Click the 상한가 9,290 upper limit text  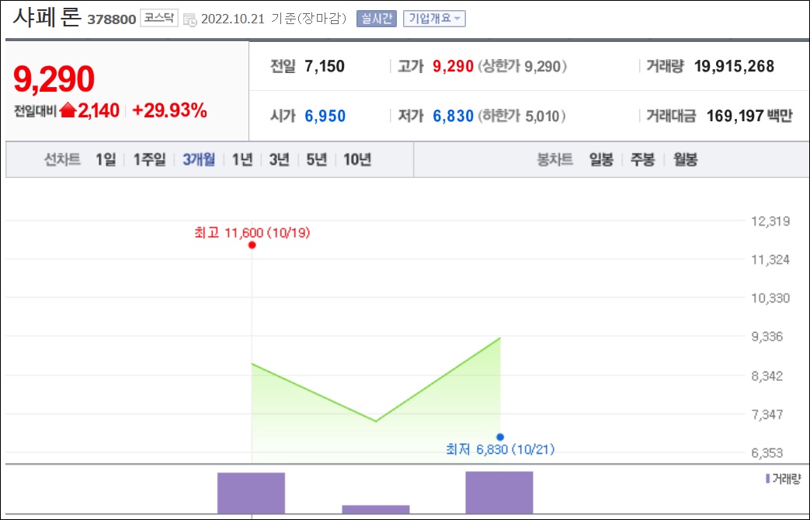(x=522, y=66)
